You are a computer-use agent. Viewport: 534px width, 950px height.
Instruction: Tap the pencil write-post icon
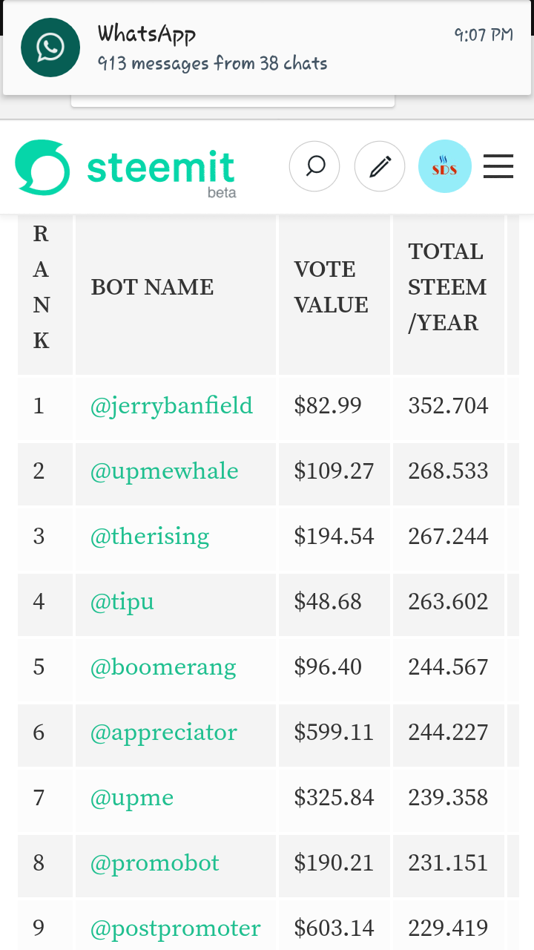(x=380, y=166)
